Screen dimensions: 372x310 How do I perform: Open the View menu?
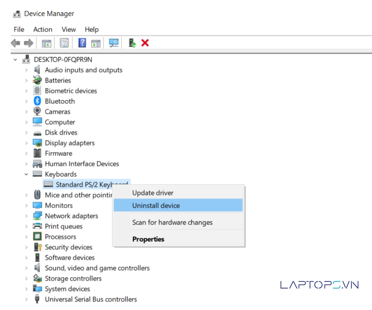pyautogui.click(x=69, y=29)
